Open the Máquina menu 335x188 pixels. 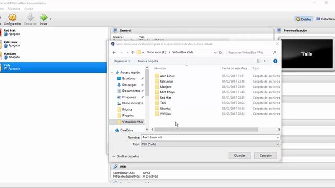pos(14,9)
